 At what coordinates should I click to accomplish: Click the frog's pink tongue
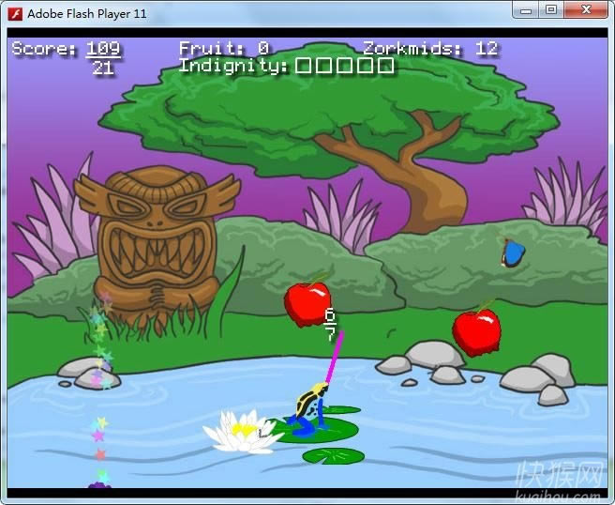pos(334,357)
